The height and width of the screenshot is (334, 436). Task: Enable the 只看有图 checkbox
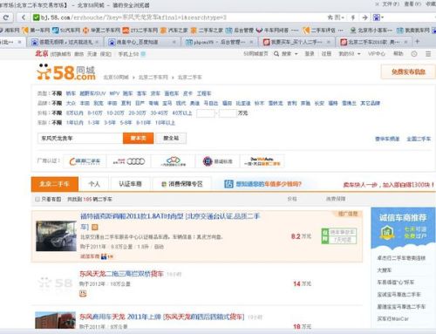pos(37,199)
